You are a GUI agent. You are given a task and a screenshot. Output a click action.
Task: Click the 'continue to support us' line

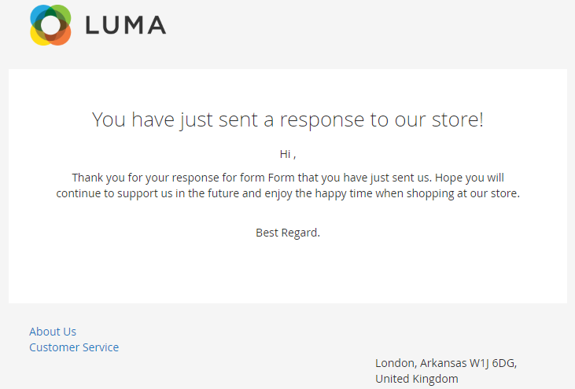coord(288,193)
